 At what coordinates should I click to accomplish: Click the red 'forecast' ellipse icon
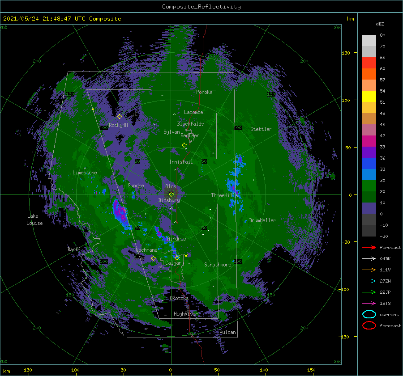tap(369, 325)
